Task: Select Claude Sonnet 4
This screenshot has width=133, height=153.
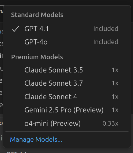Action: click(x=67, y=97)
